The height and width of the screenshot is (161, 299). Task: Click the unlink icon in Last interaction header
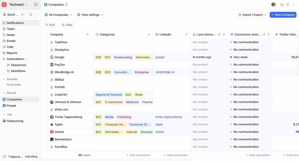219,34
